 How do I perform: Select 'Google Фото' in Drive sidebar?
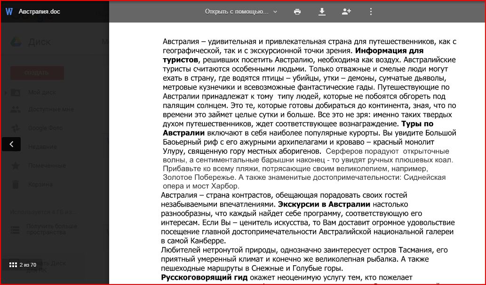[x=45, y=128]
